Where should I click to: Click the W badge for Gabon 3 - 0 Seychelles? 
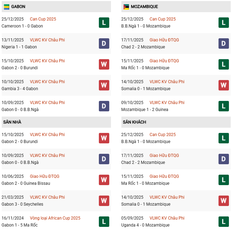point(104,201)
